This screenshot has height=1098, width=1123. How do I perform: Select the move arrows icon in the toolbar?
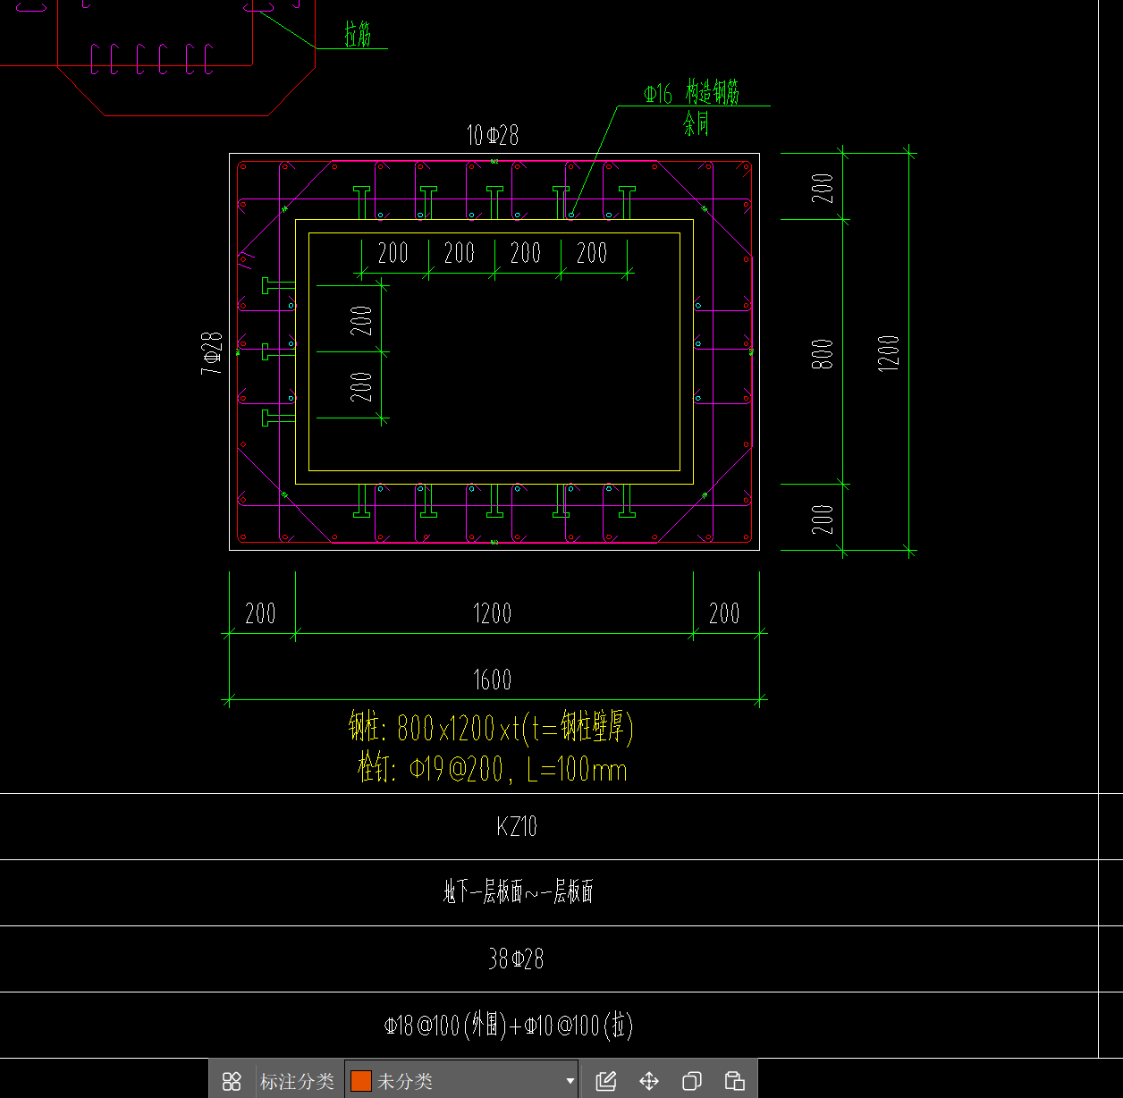pos(649,1081)
